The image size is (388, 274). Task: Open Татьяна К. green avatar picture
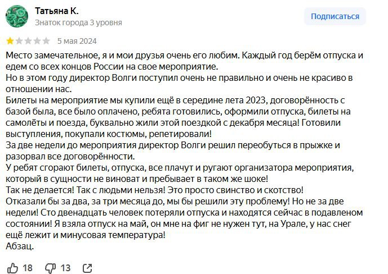pyautogui.click(x=17, y=16)
